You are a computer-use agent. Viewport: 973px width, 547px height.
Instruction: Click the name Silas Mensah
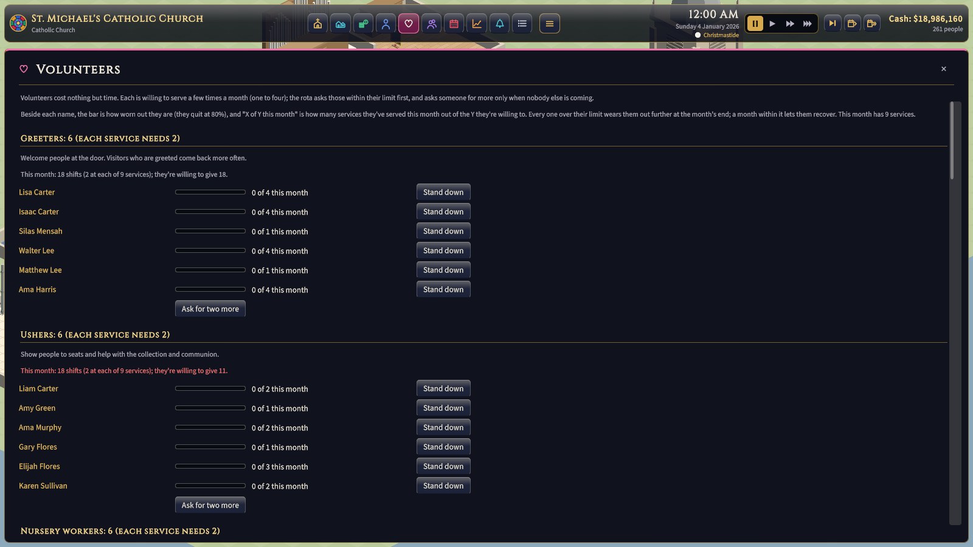(40, 231)
